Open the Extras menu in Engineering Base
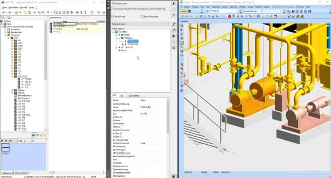The height and width of the screenshot is (178, 331). point(31,7)
